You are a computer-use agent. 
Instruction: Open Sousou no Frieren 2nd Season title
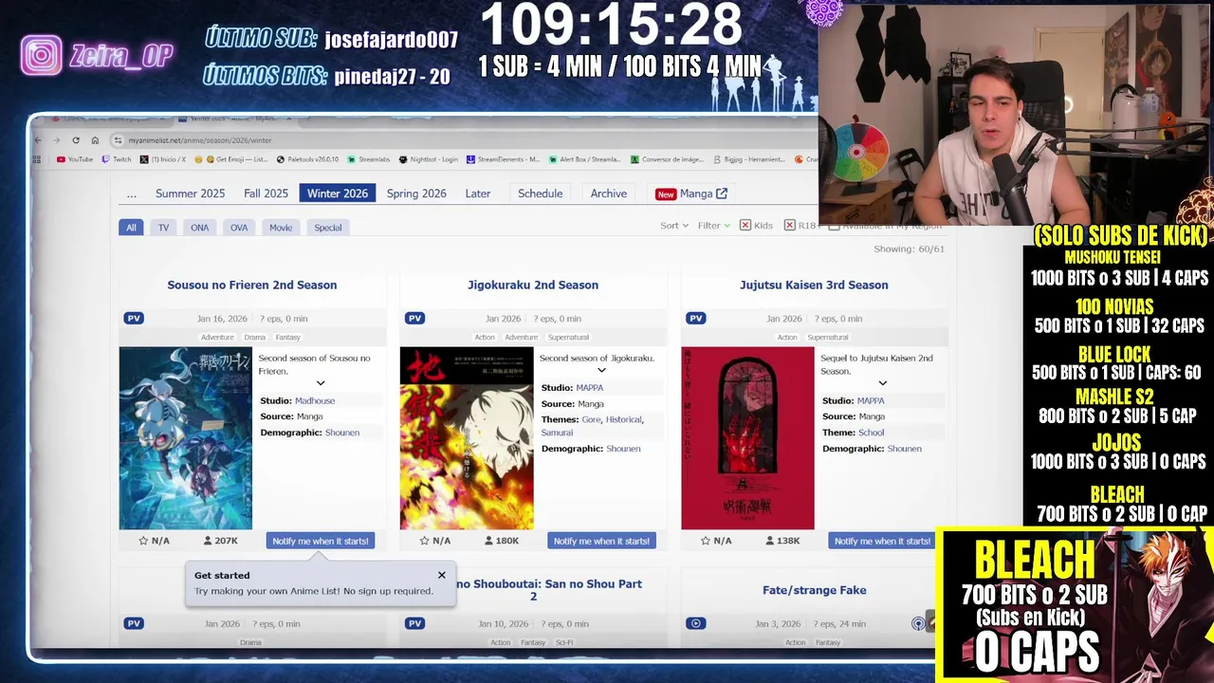(x=252, y=285)
